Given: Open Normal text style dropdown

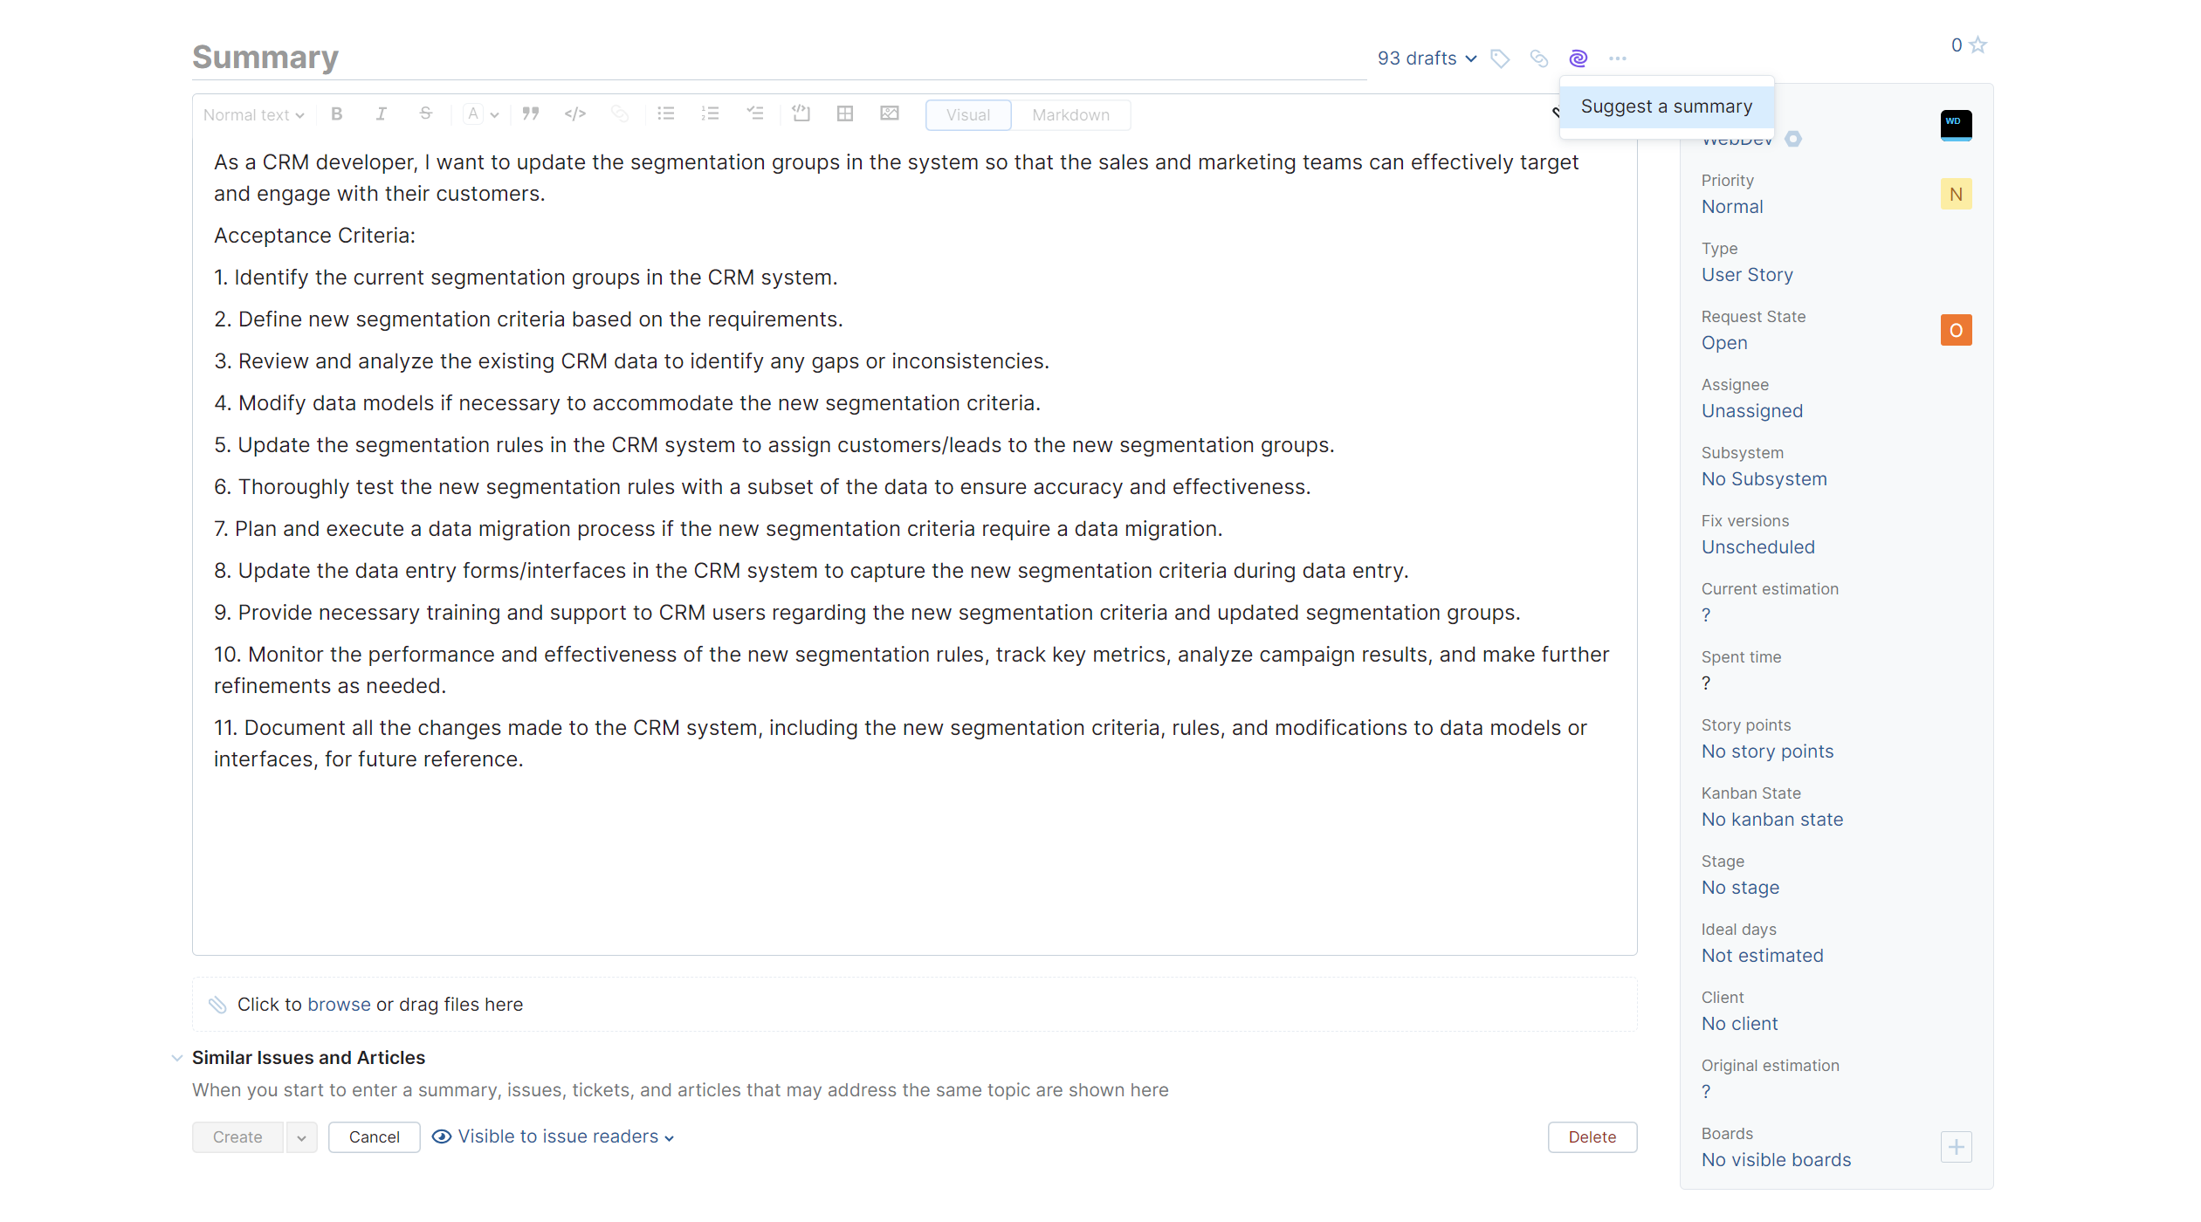Looking at the screenshot, I should (x=253, y=115).
